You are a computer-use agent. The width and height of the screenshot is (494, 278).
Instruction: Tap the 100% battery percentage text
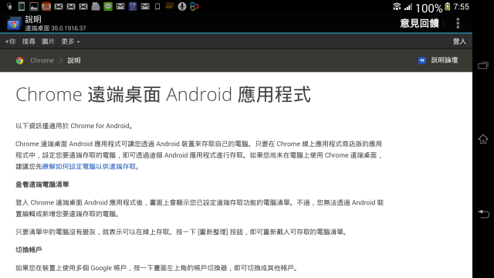429,8
